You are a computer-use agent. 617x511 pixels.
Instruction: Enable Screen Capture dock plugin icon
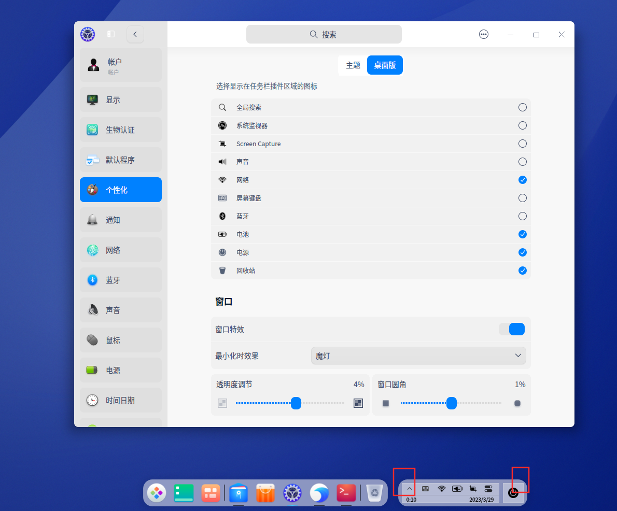(x=523, y=144)
